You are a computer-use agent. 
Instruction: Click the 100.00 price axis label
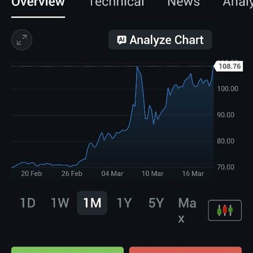[227, 89]
